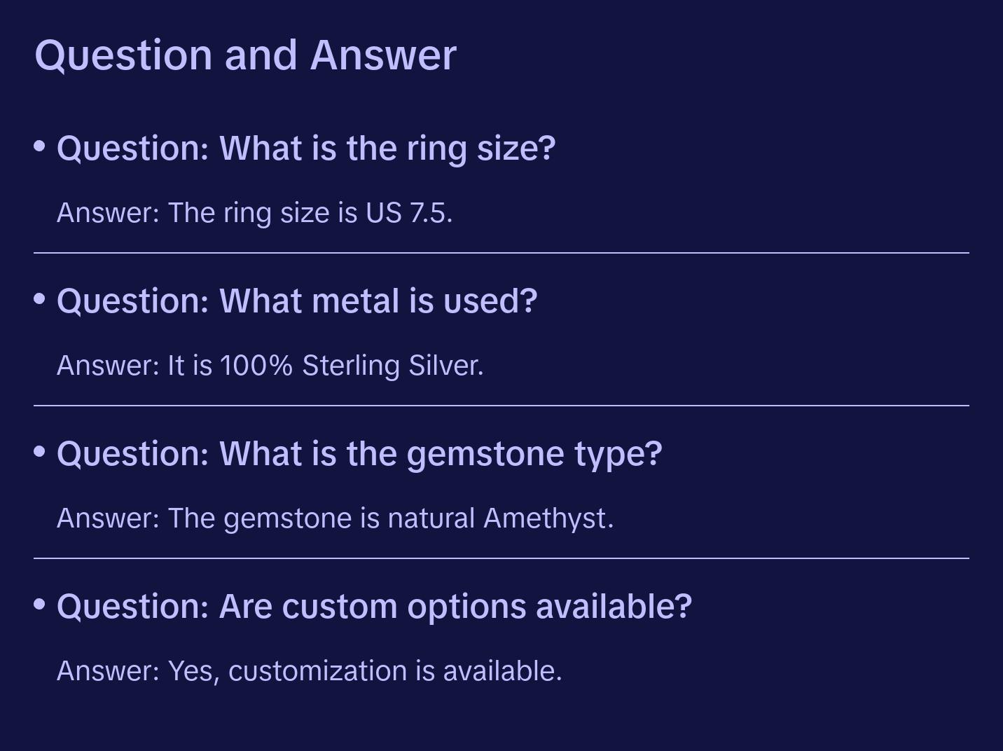Image resolution: width=1003 pixels, height=751 pixels.
Task: Click the bullet beside the custom options question
Action: pyautogui.click(x=40, y=605)
